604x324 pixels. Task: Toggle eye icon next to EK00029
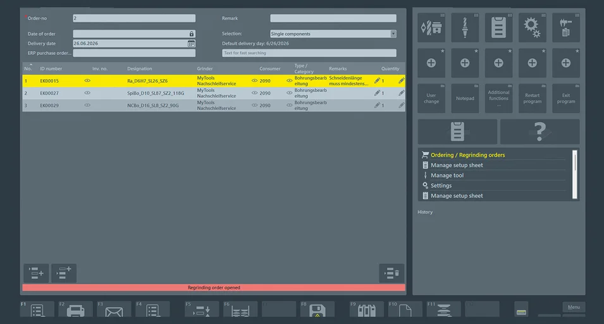click(87, 105)
